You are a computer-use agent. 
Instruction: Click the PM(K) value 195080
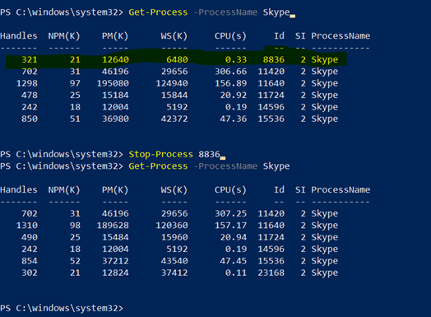click(113, 83)
